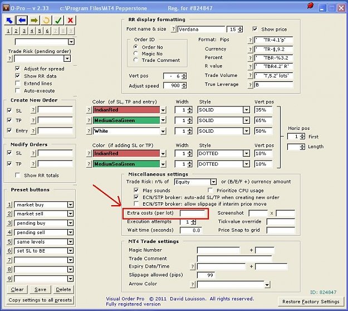Open help for Percent format field

click(x=251, y=58)
